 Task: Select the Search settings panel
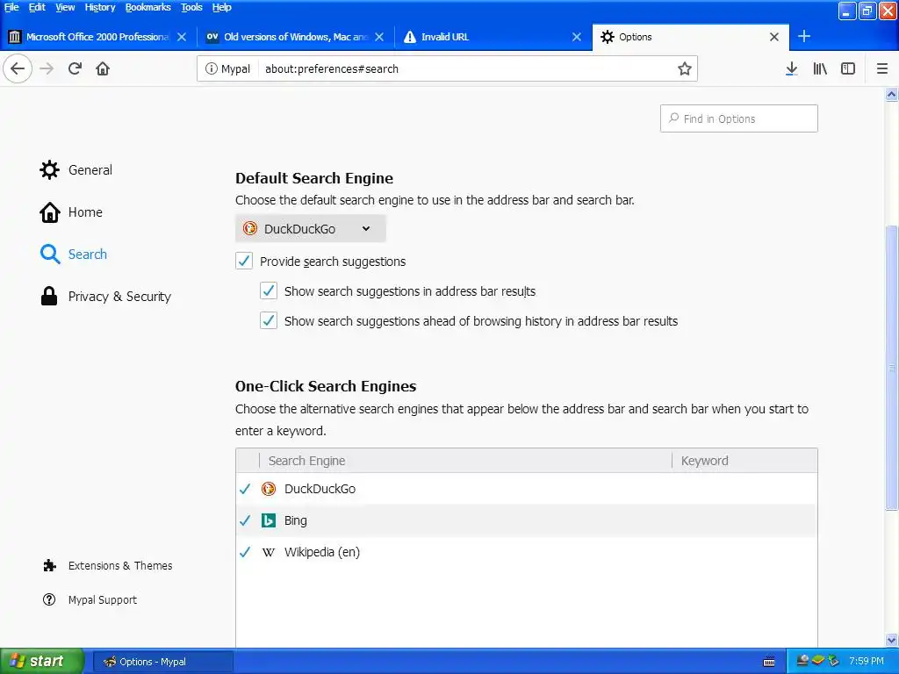pyautogui.click(x=74, y=254)
